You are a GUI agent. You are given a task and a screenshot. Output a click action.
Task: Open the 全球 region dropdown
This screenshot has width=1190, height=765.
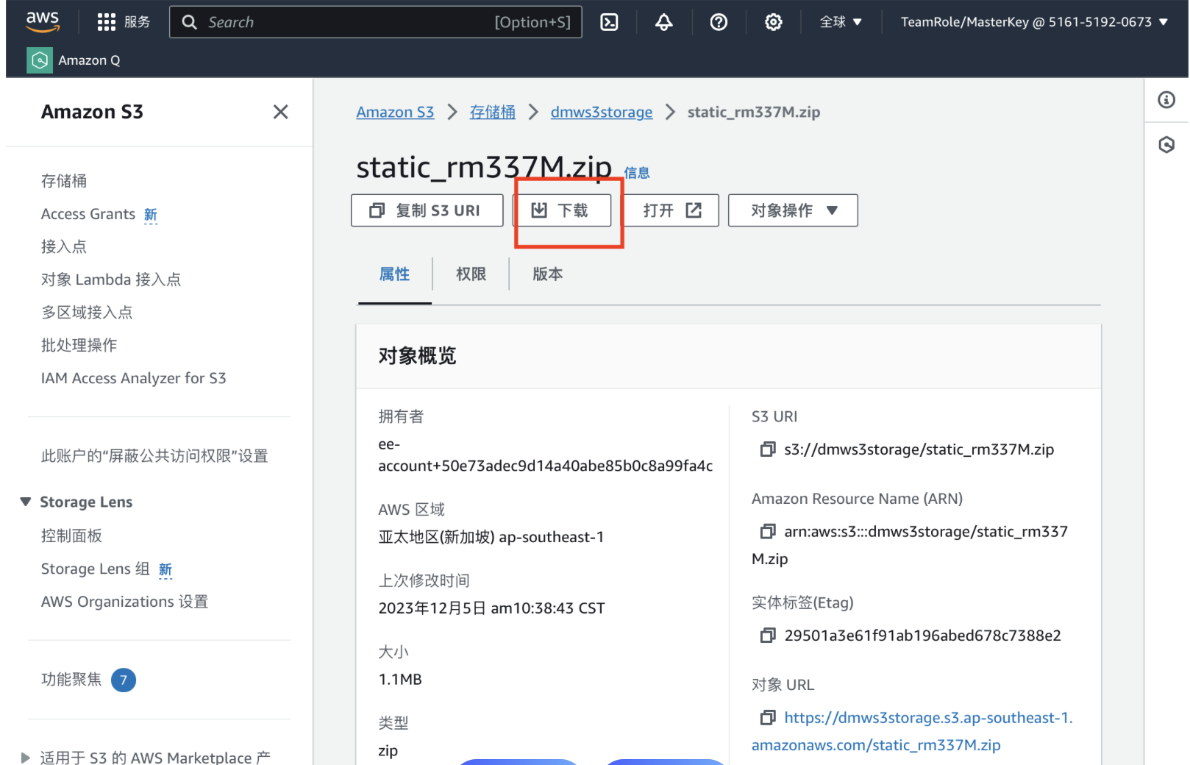pos(841,22)
